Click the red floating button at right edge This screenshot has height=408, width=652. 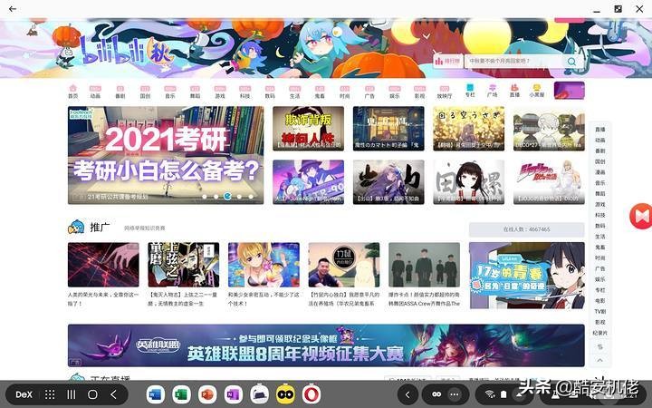click(641, 216)
